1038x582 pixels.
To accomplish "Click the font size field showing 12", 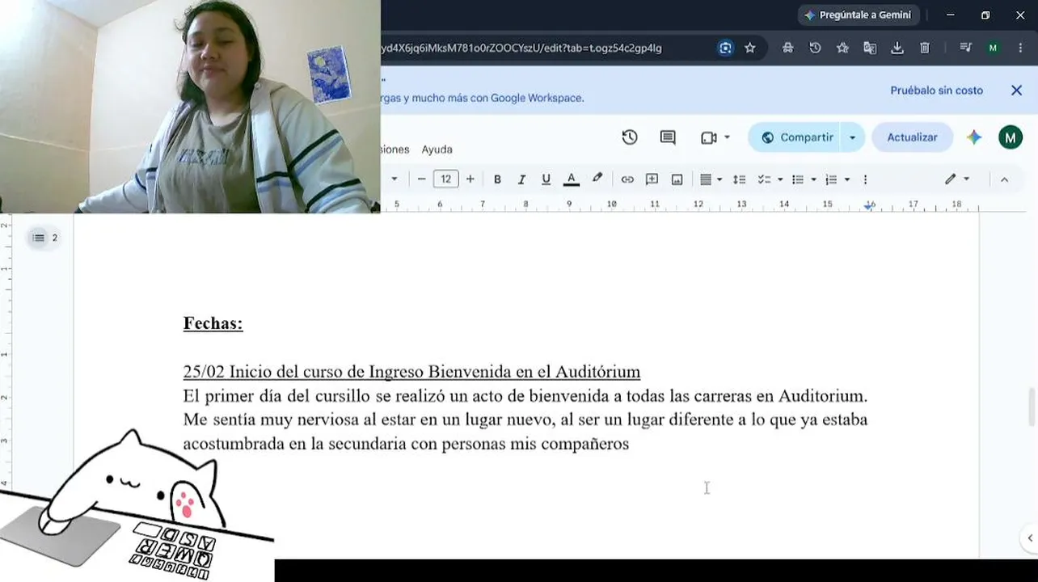I will [445, 179].
